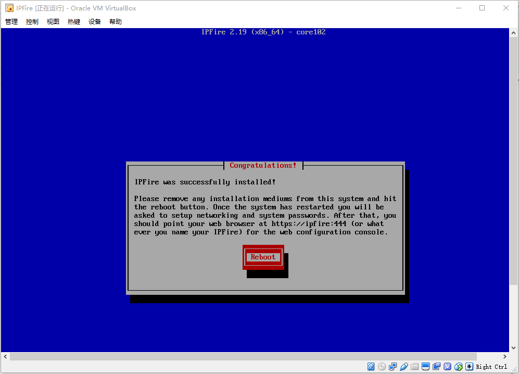The width and height of the screenshot is (519, 374).
Task: Close the VirtualBox window
Action: click(506, 8)
